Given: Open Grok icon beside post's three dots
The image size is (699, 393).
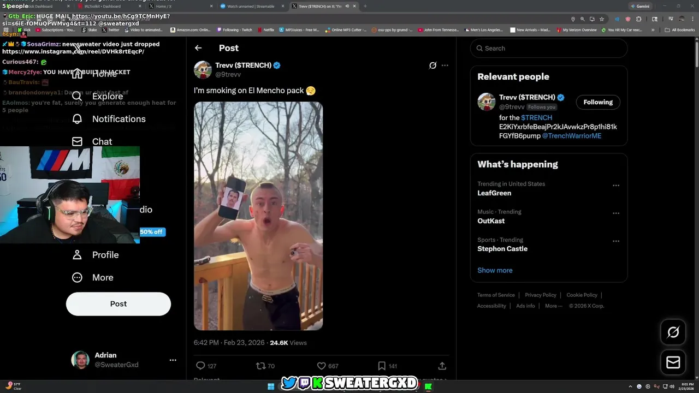Looking at the screenshot, I should (433, 65).
